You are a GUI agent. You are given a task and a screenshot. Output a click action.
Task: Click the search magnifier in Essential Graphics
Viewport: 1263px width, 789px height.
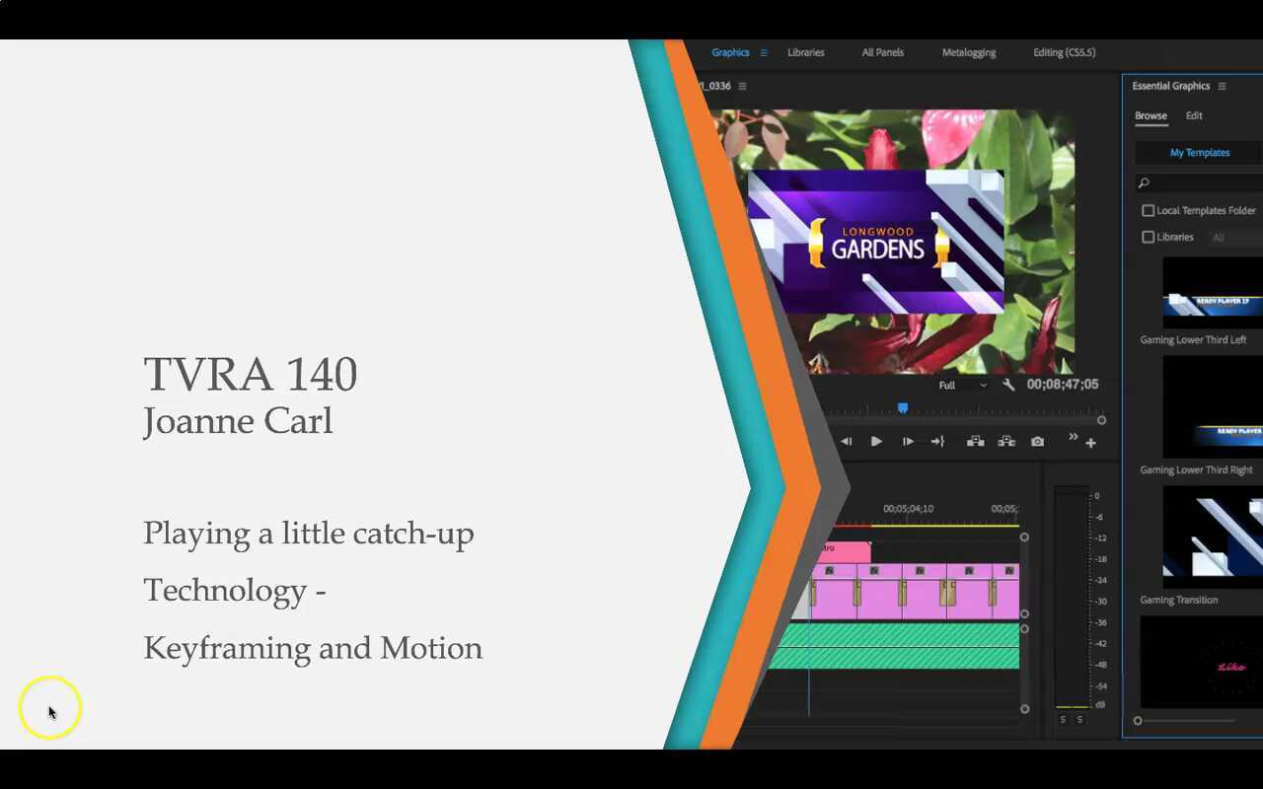(1144, 182)
